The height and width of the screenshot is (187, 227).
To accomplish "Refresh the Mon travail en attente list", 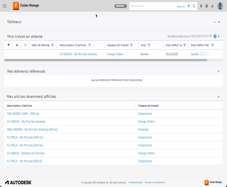I will [215, 36].
